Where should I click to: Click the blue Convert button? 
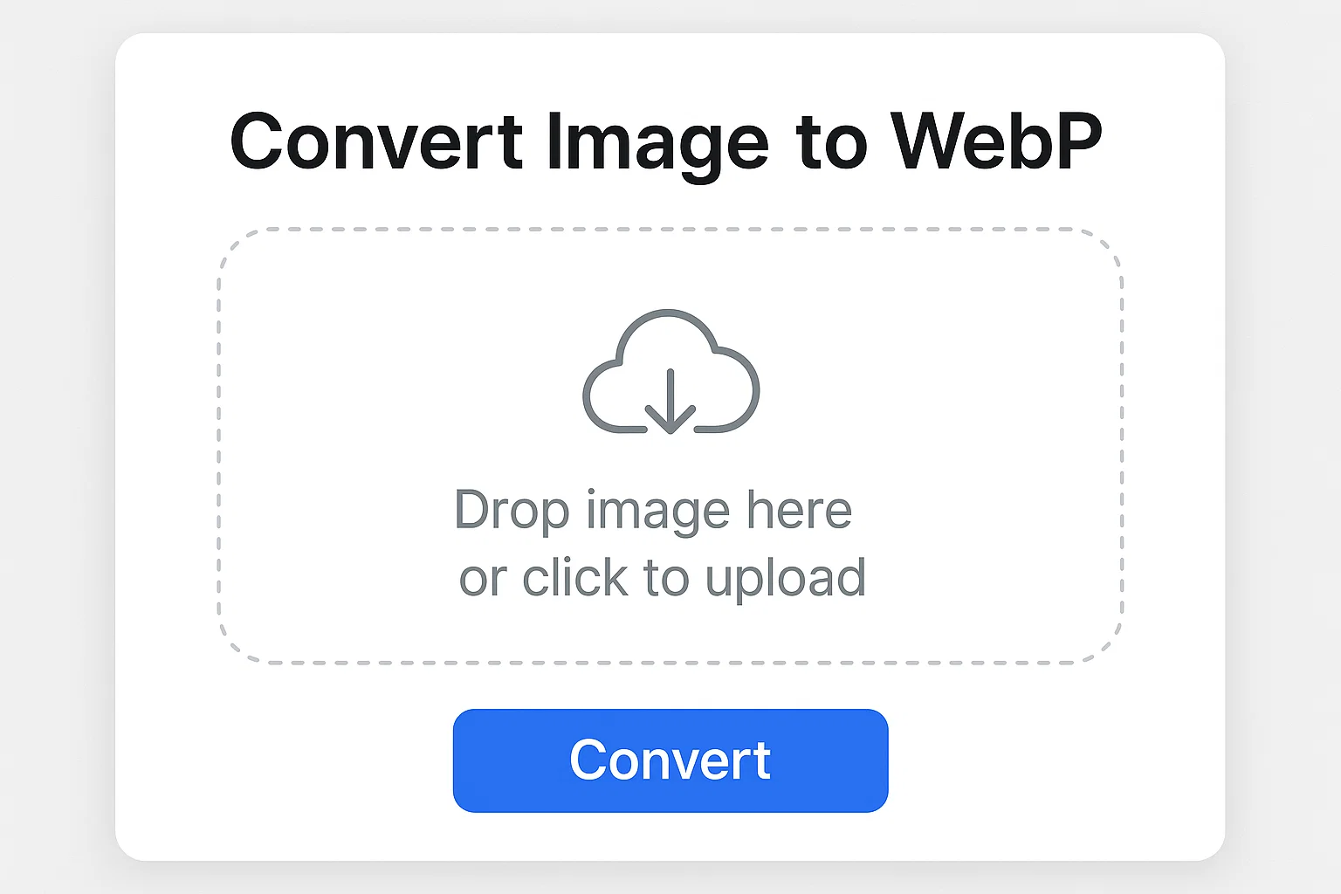coord(670,760)
